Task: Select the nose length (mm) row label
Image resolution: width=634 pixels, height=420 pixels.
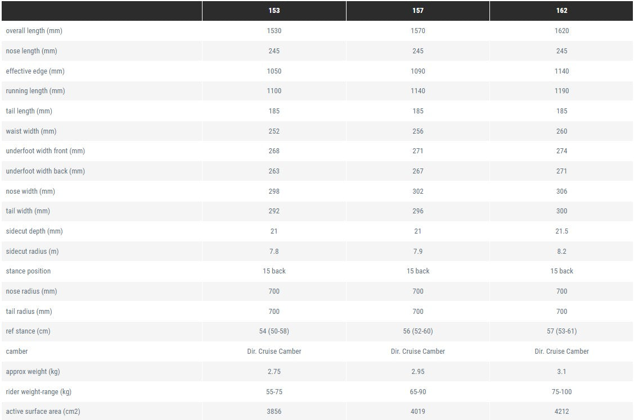Action: (x=32, y=51)
